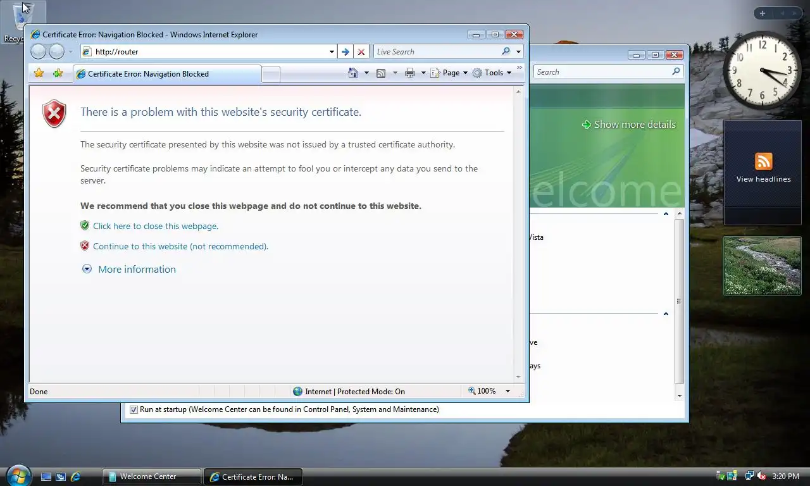This screenshot has height=486, width=810.
Task: Open the Home button dropdown arrow
Action: pyautogui.click(x=366, y=73)
